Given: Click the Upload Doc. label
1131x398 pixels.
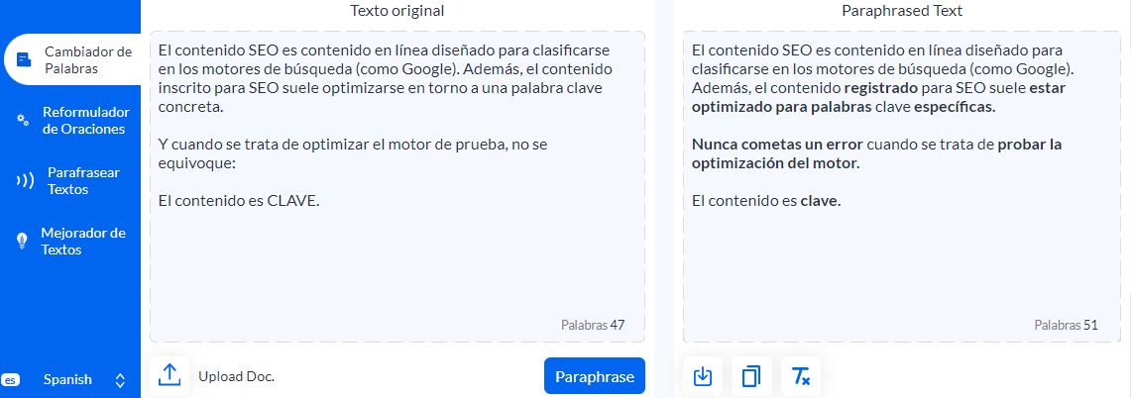Looking at the screenshot, I should (x=237, y=376).
